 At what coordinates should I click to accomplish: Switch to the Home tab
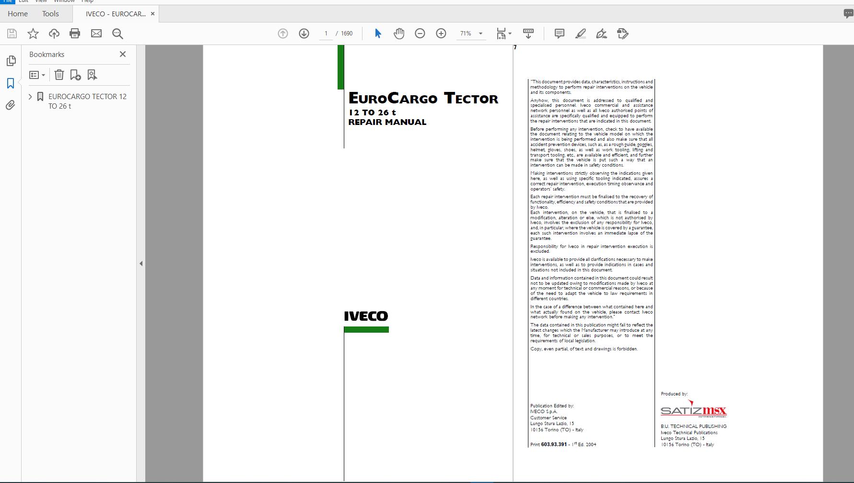point(17,13)
